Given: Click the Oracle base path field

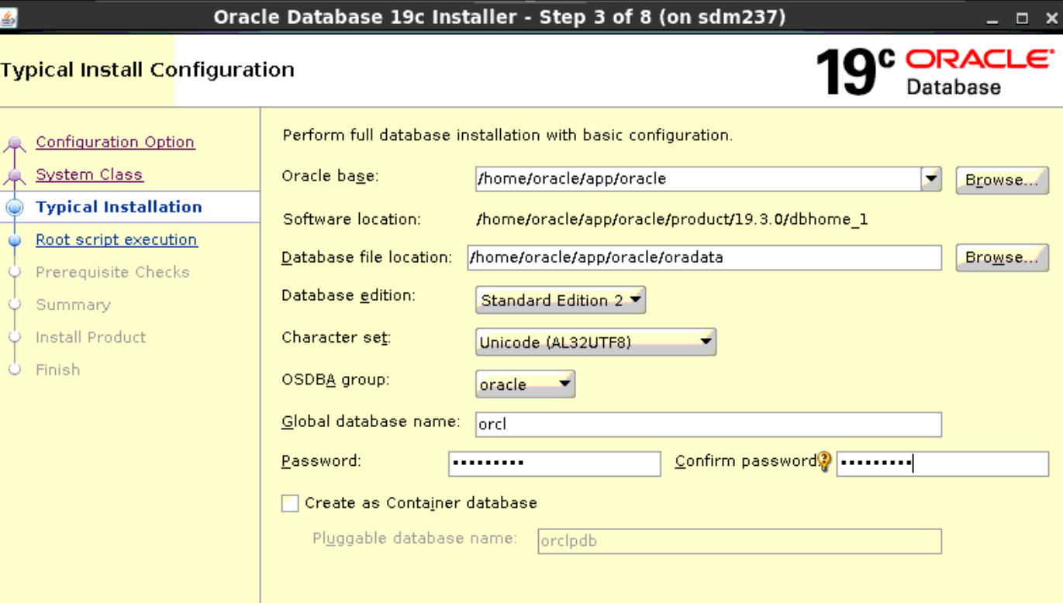Looking at the screenshot, I should tap(698, 179).
